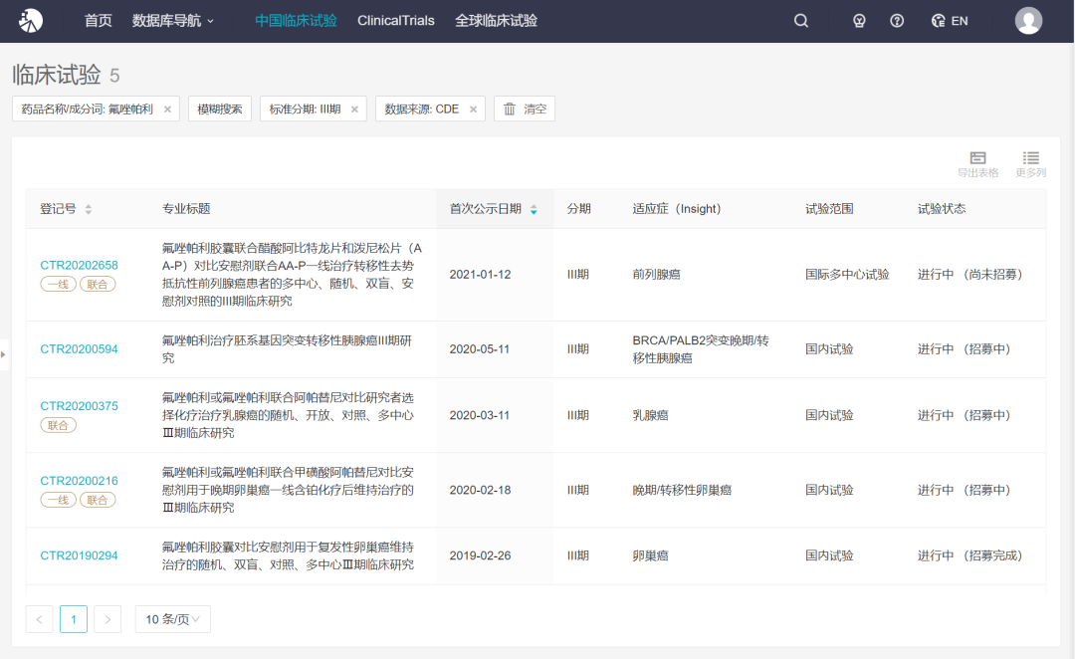Click the date 2020-05-11 cell
The image size is (1075, 659).
[x=479, y=349]
